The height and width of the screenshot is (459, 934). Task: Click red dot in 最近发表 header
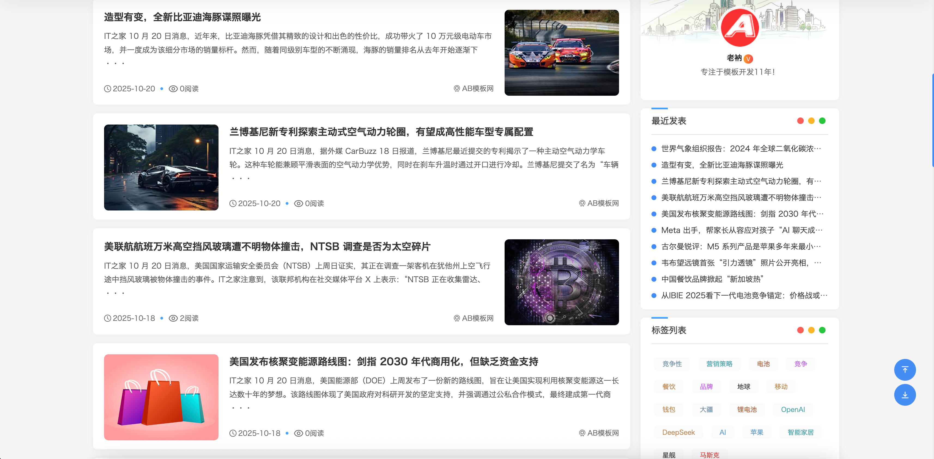coord(800,121)
